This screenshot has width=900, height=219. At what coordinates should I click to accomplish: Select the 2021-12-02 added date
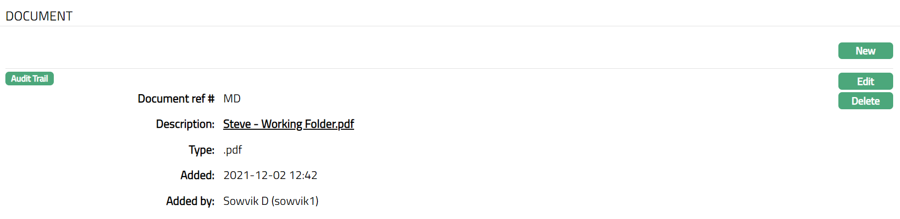click(254, 175)
